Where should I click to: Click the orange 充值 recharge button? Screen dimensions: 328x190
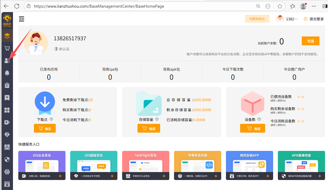pyautogui.click(x=310, y=41)
